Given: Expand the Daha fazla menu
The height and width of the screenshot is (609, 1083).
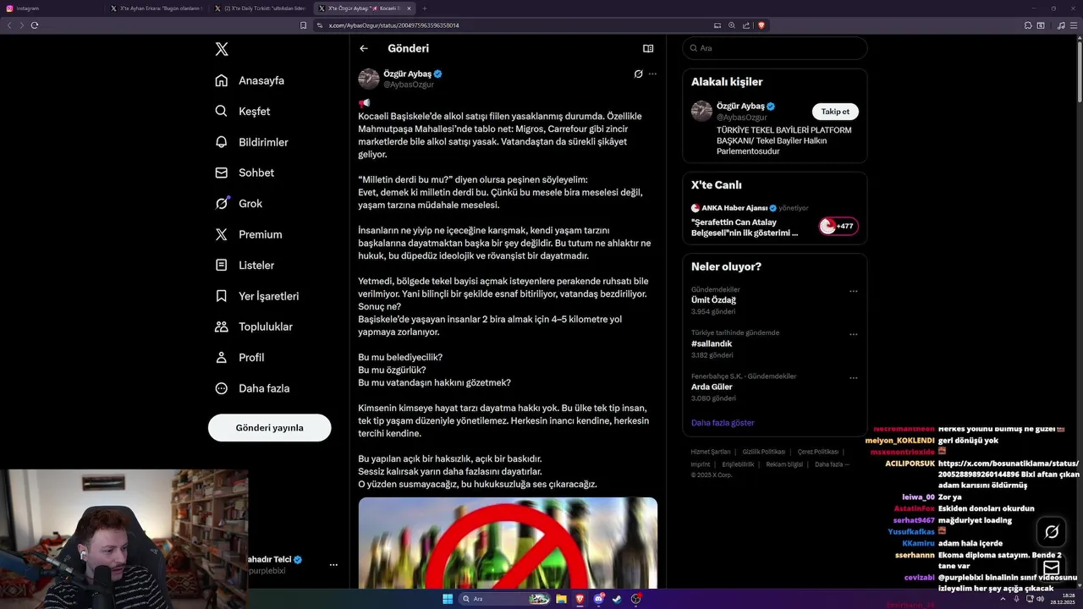Looking at the screenshot, I should pyautogui.click(x=252, y=388).
